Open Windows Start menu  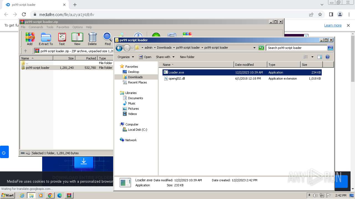[x=8, y=195]
